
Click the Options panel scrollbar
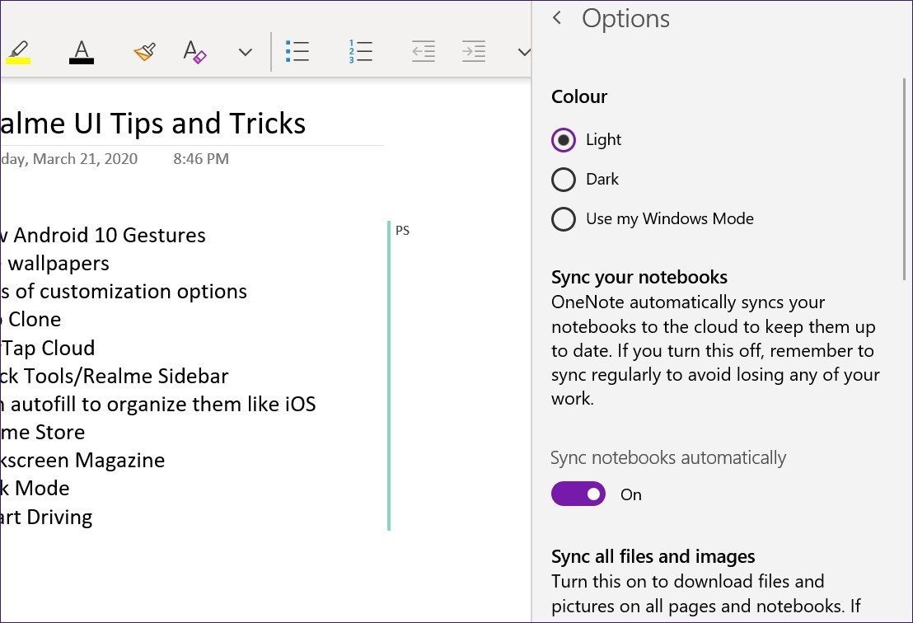(x=905, y=180)
